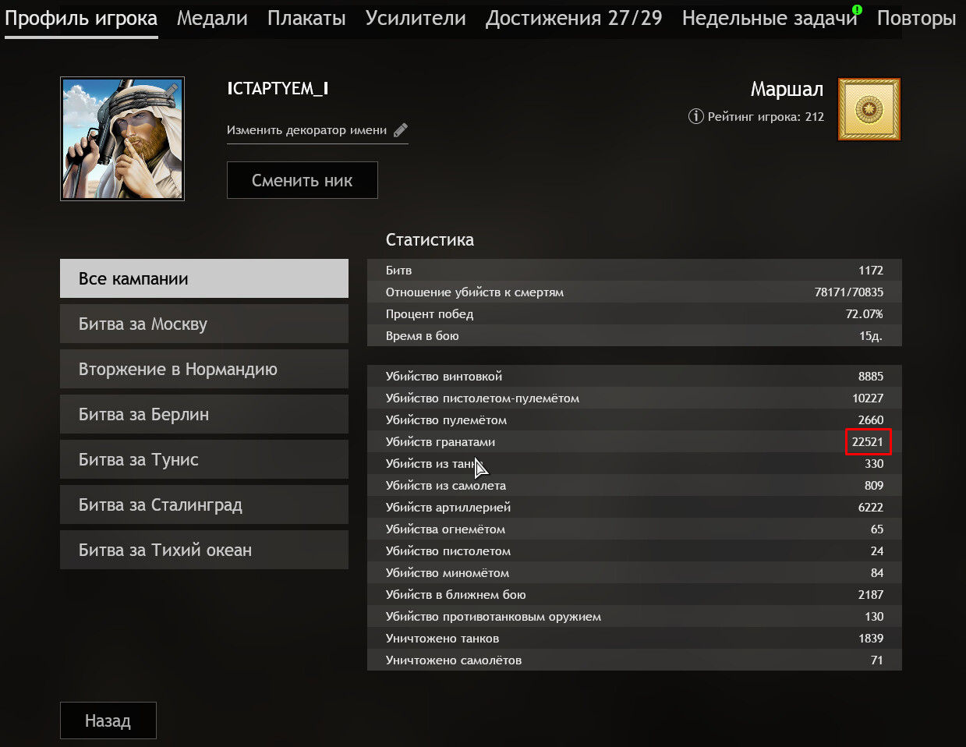Screen dimensions: 966x747
Task: Click the Изменить декоратор имени link
Action: 306,130
